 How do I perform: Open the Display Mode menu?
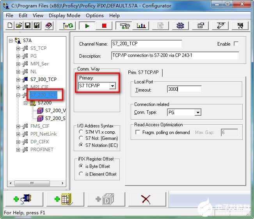pos(64,16)
